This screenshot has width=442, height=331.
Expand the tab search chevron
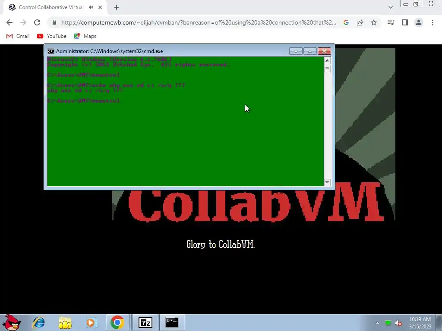click(390, 7)
